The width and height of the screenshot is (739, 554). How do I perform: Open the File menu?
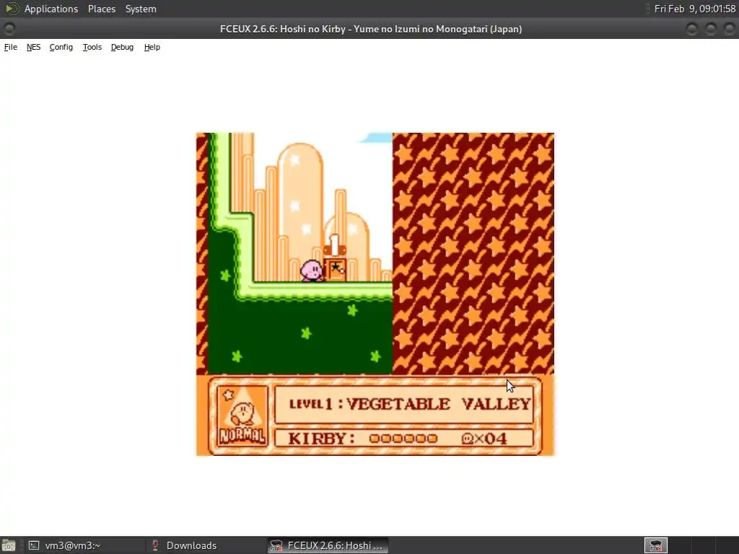pyautogui.click(x=10, y=47)
